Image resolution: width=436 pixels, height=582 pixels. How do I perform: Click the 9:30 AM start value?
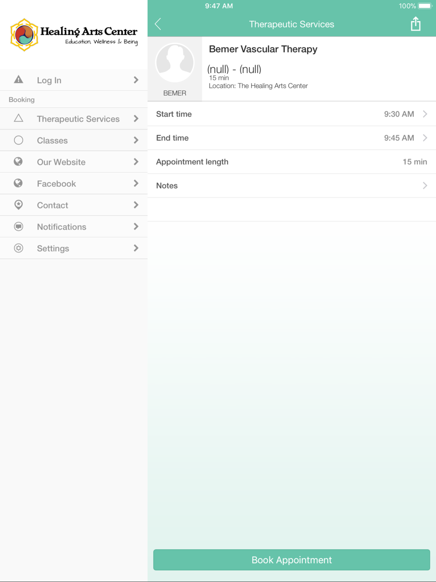tap(399, 114)
